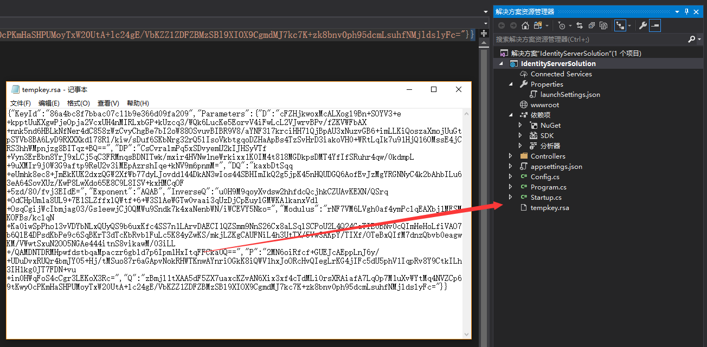Close the Solution Explorer panel
Viewport: 707px width, 347px height.
coord(697,11)
